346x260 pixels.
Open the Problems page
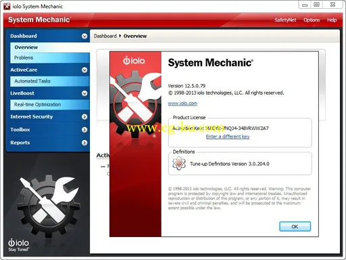(50, 58)
